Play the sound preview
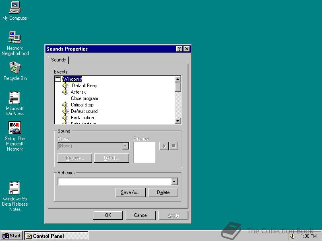The width and height of the screenshot is (322, 241). (x=164, y=146)
